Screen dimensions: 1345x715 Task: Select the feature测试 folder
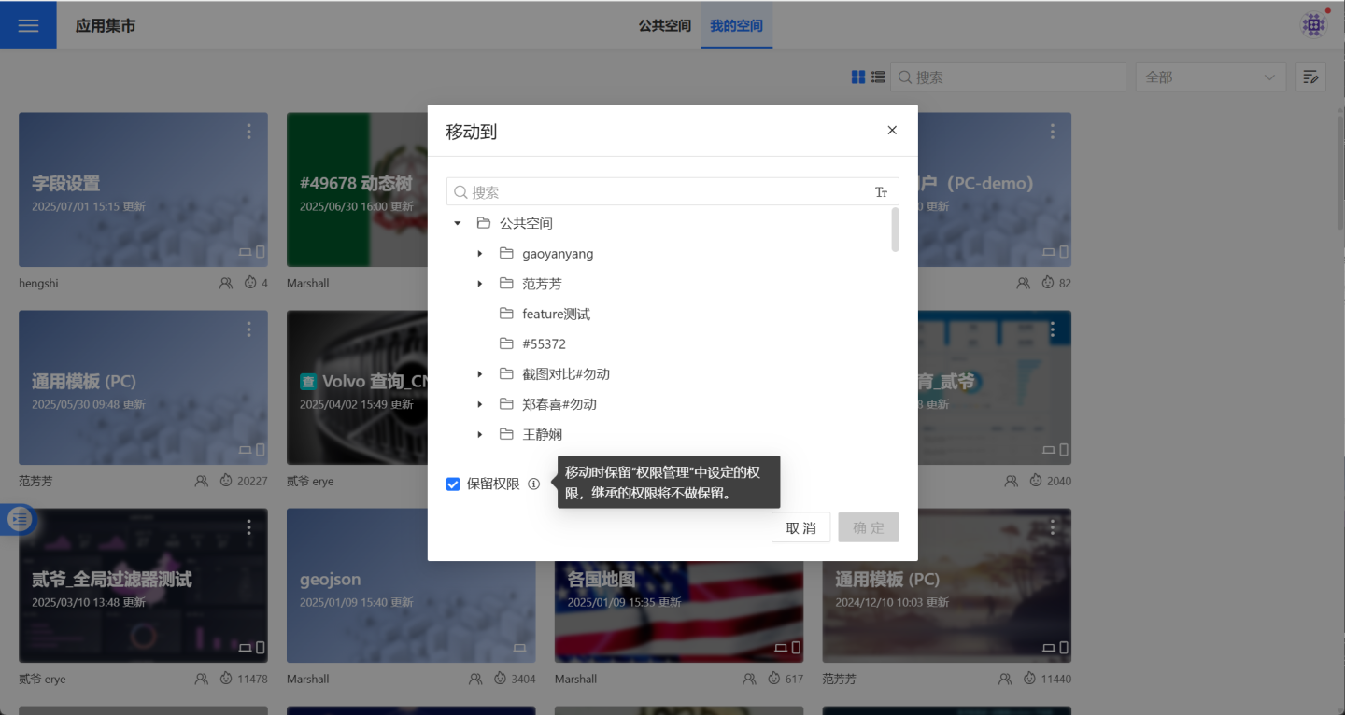(x=556, y=315)
